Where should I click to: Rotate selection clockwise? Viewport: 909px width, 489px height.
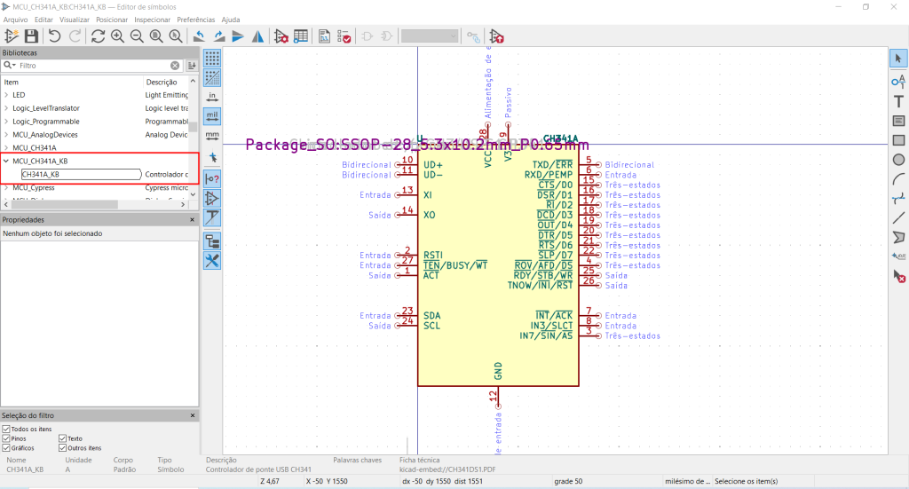[x=218, y=36]
